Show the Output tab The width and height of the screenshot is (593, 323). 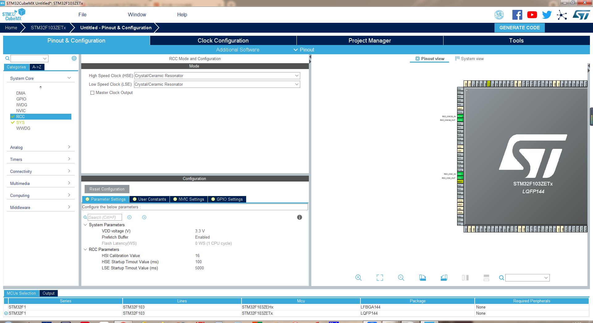(48, 293)
